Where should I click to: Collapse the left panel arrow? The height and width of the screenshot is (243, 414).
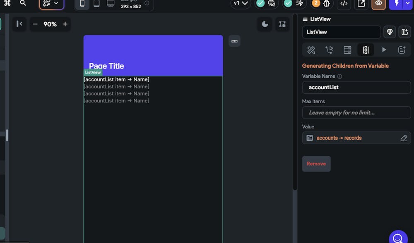[x=19, y=24]
